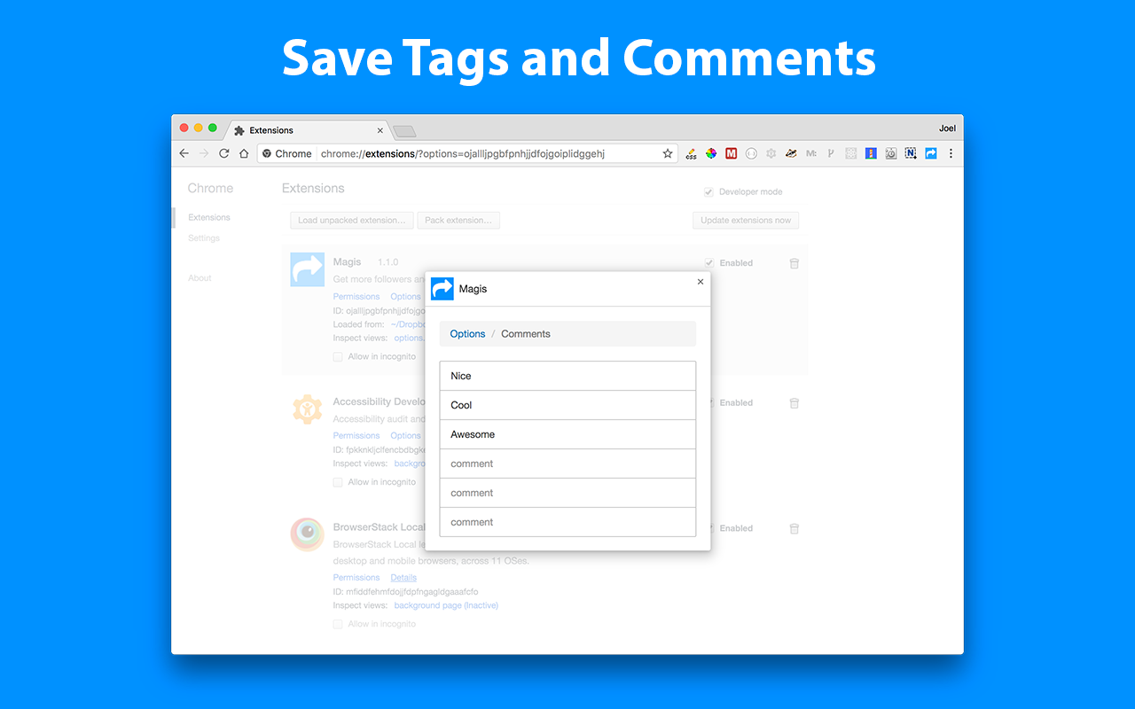Click the address bar URL field
Viewport: 1135px width, 709px height.
[467, 153]
